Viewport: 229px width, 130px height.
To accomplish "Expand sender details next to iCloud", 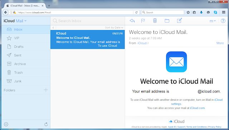I will pos(148,43).
